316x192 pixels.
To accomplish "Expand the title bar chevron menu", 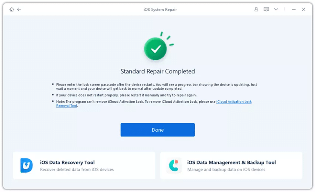I will tap(276, 9).
